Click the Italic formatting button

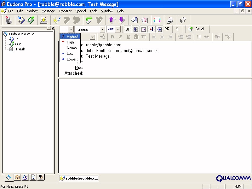(x=120, y=37)
